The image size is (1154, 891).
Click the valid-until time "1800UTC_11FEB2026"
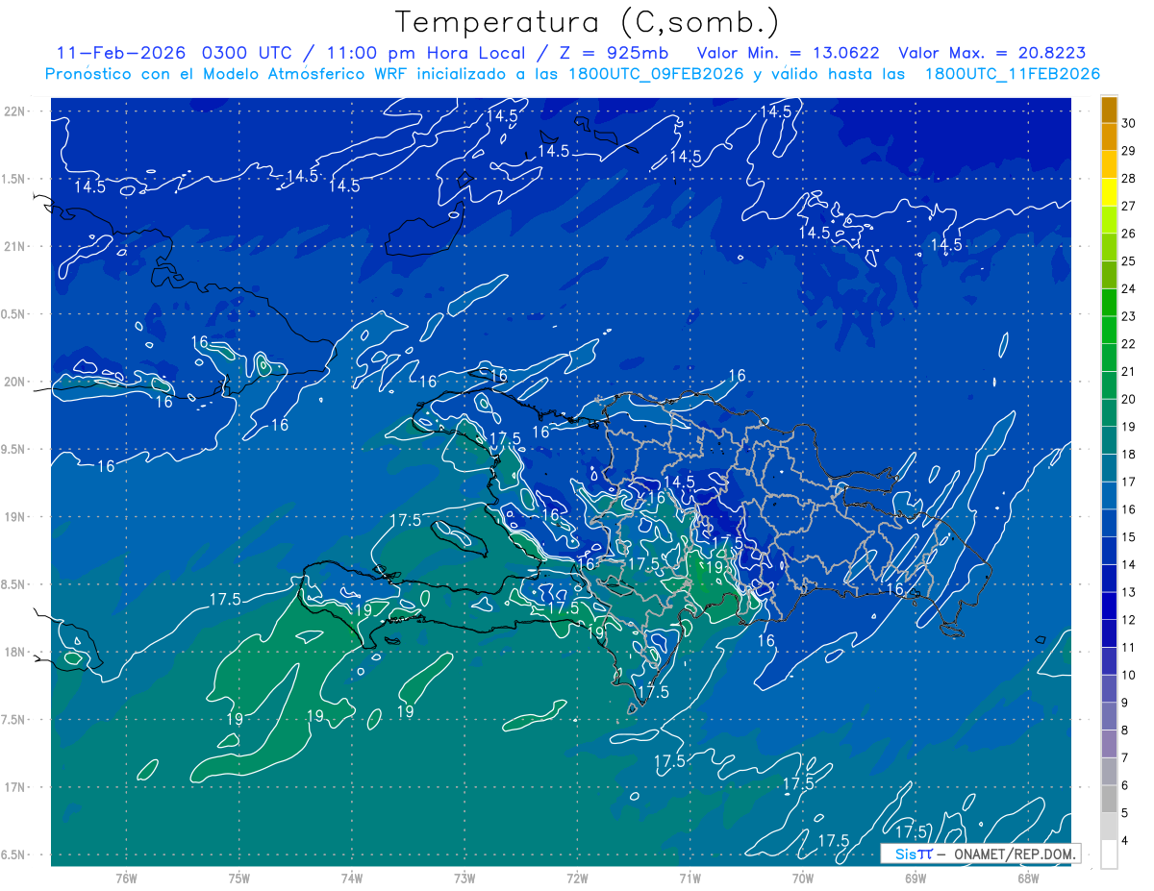point(1013,74)
